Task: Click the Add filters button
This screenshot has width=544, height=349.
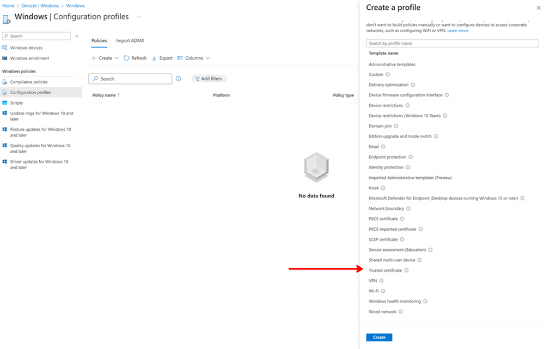Action: click(209, 79)
